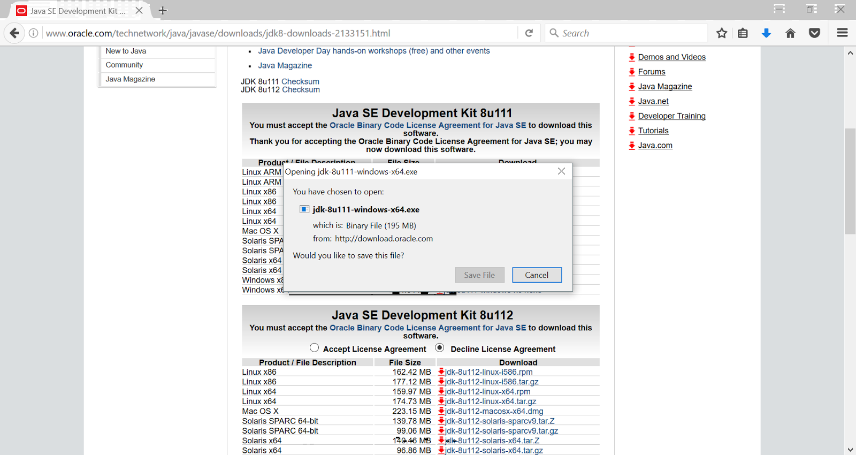Open the Pocket icon

(x=814, y=33)
